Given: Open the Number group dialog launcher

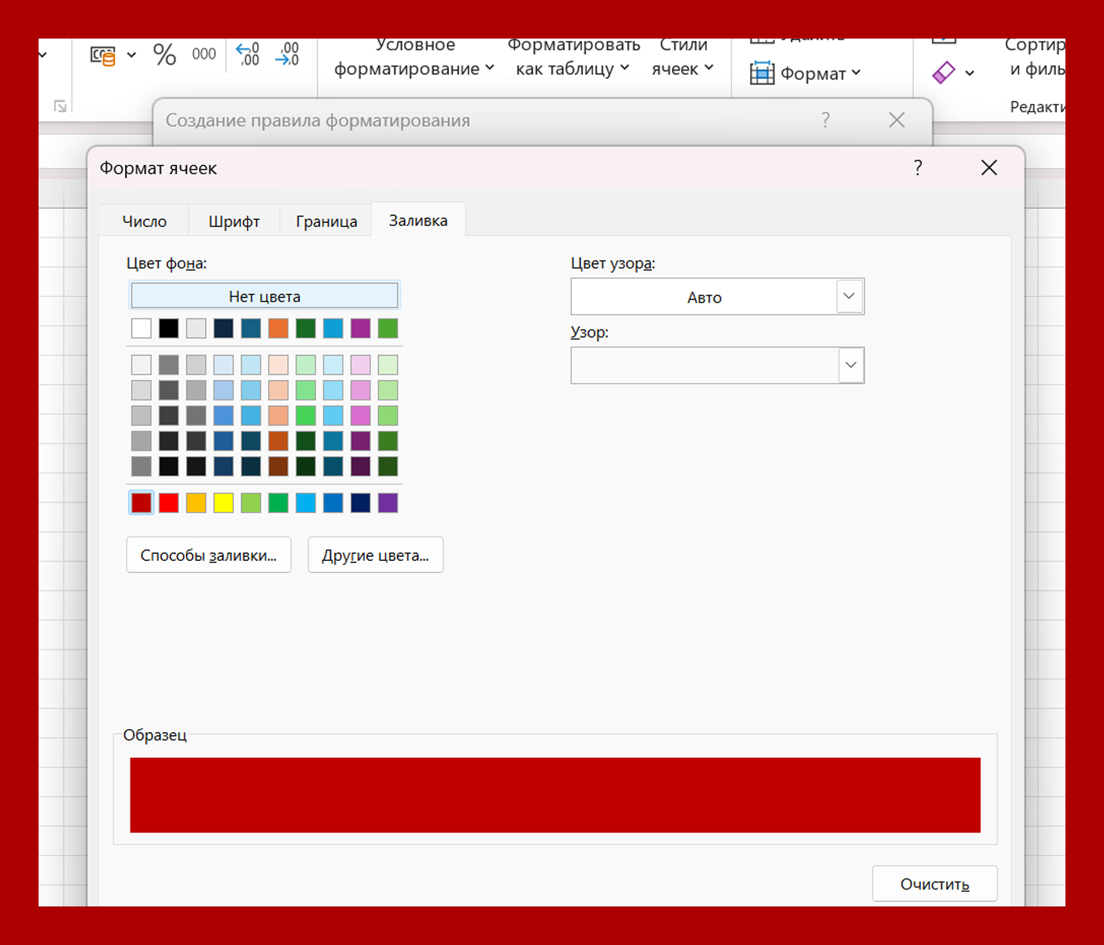Looking at the screenshot, I should (60, 106).
